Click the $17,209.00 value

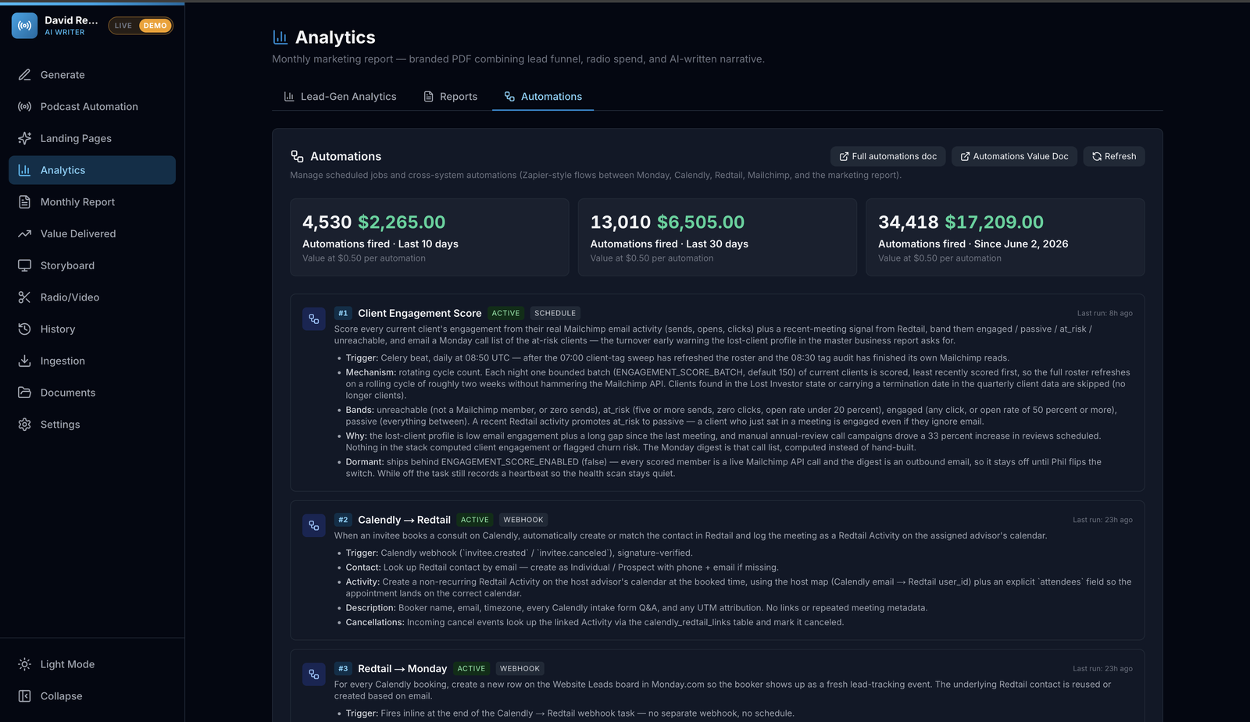(x=994, y=222)
